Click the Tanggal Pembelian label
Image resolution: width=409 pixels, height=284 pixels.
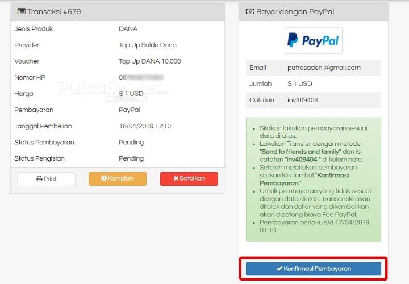click(43, 126)
